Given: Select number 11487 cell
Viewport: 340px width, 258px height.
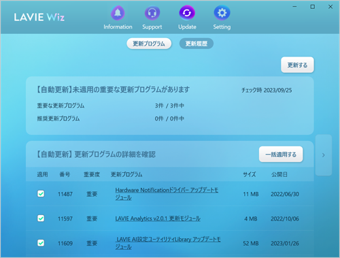Looking at the screenshot, I should pyautogui.click(x=65, y=194).
